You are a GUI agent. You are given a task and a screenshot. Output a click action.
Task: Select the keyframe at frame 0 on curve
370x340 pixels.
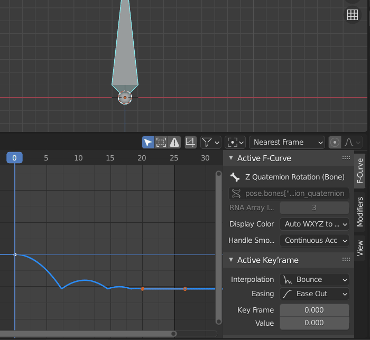pyautogui.click(x=15, y=254)
